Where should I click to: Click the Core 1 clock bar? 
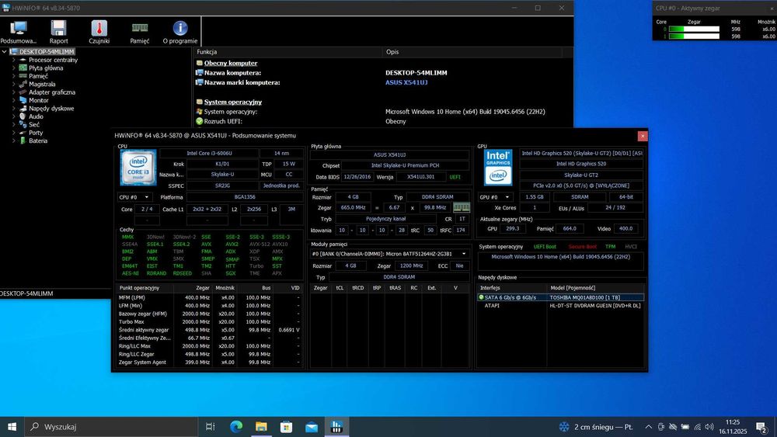pos(694,36)
